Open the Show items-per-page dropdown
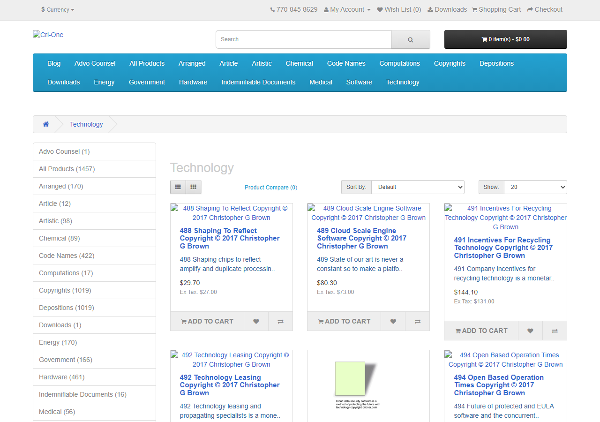The image size is (600, 422). 535,187
